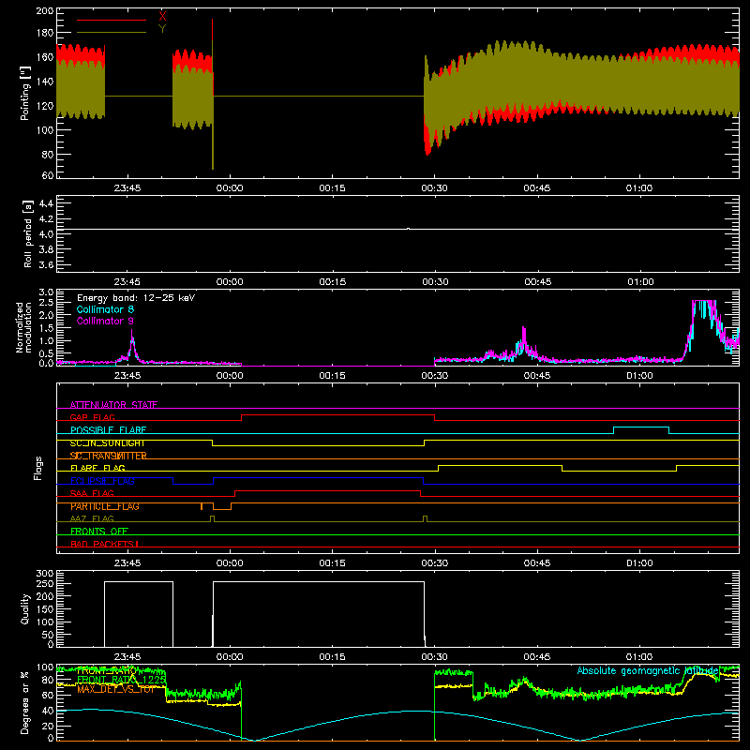Click the 00:15 tick under the Flags plot
750x750 pixels.
(332, 563)
